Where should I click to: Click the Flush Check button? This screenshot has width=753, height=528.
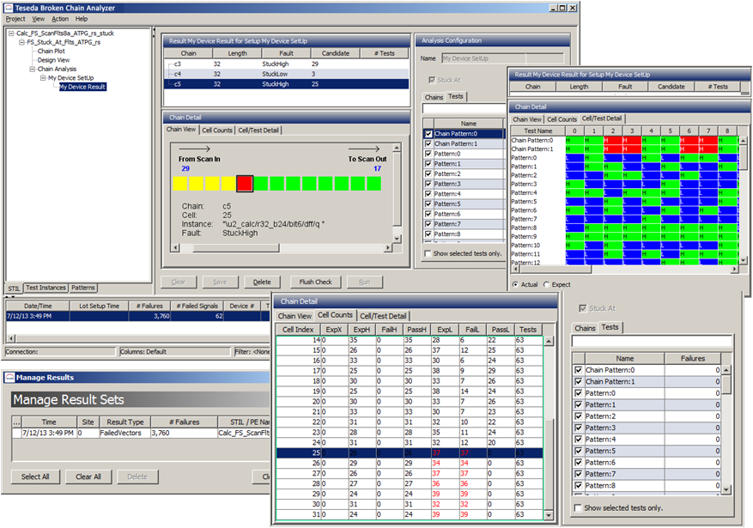(x=315, y=282)
